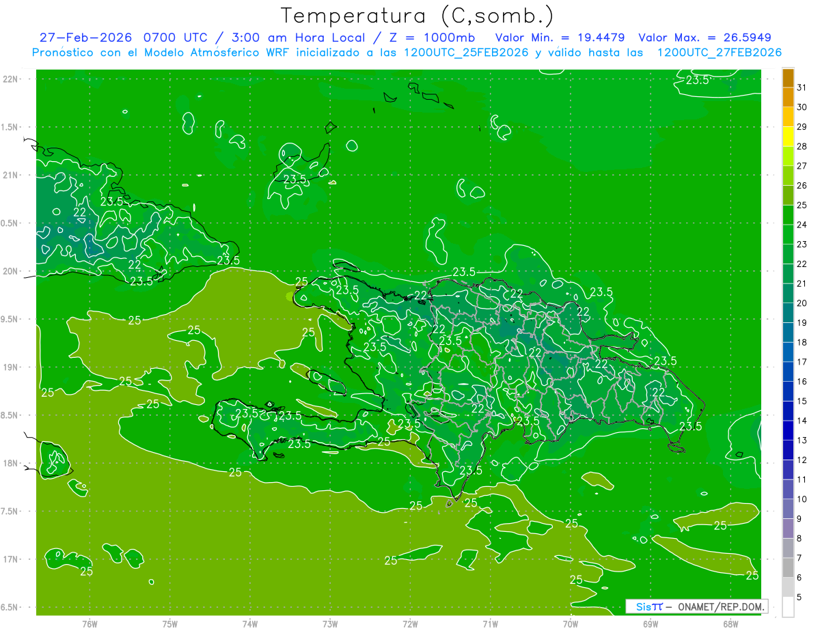This screenshot has height=633, width=820.
Task: Click the colorbar label "12"
Action: pyautogui.click(x=802, y=460)
